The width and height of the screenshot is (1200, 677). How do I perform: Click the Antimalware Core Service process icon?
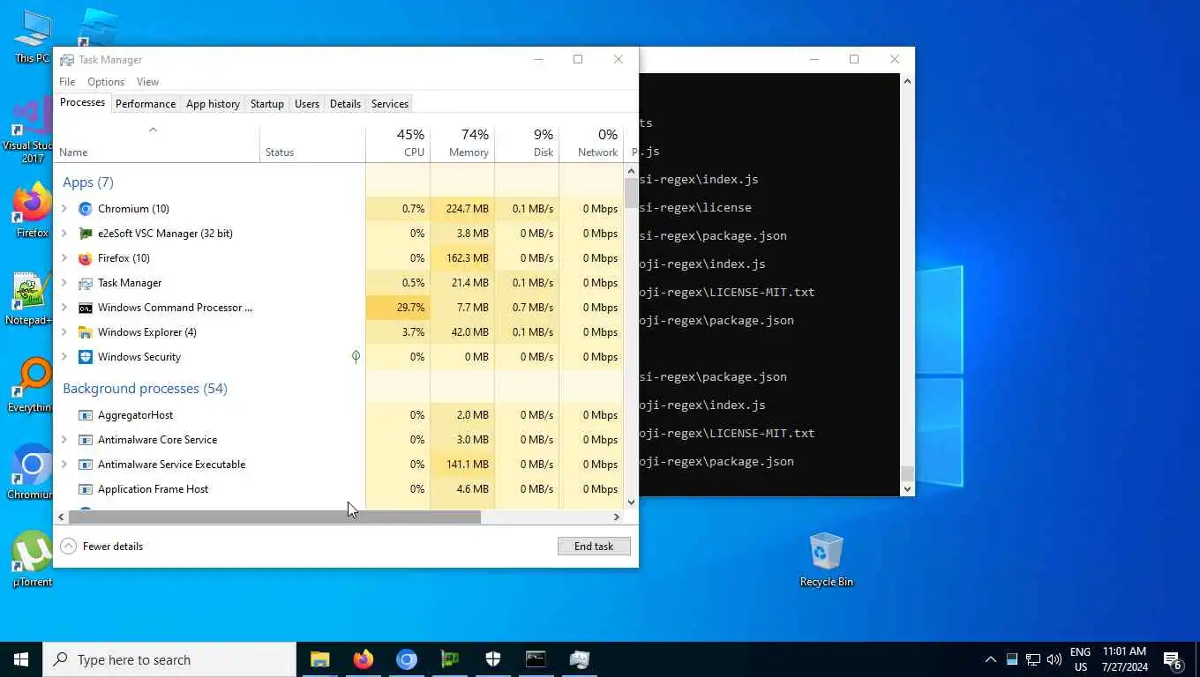click(x=86, y=440)
